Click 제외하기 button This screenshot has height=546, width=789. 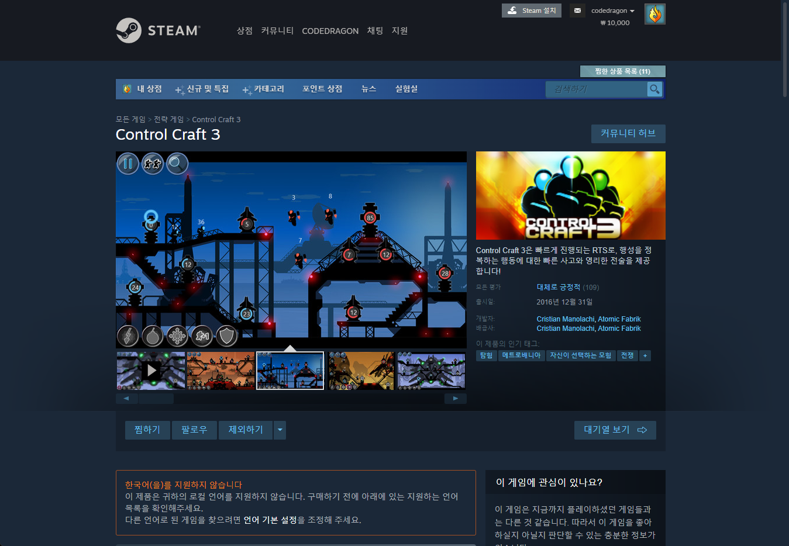246,430
